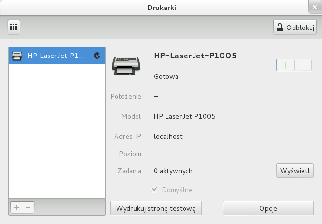
Task: Click the Drukarki title bar
Action: point(161,8)
